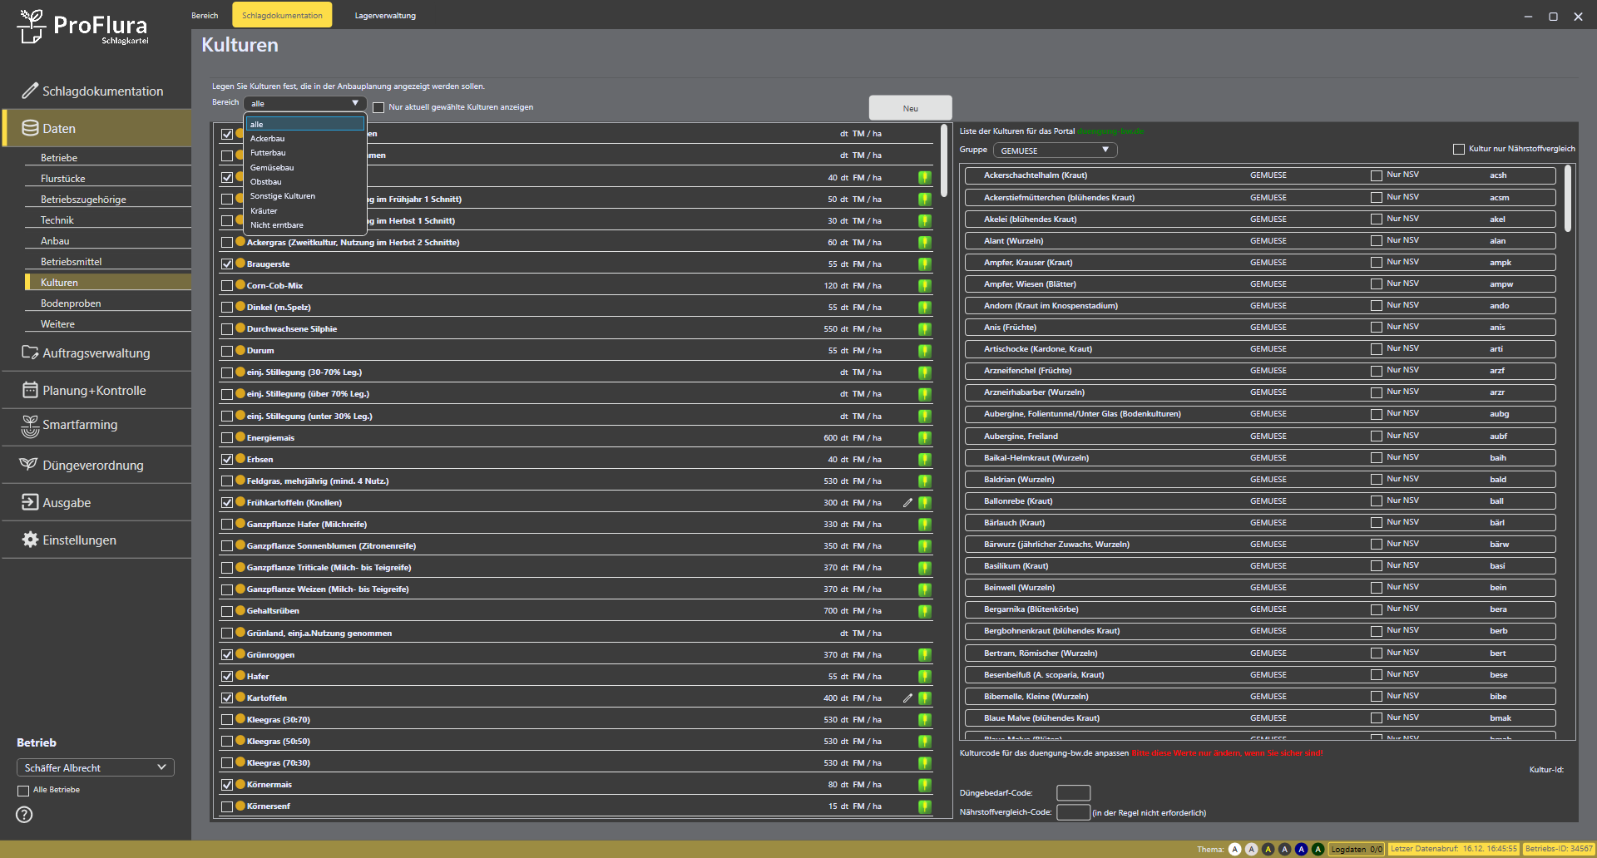This screenshot has width=1597, height=858.
Task: Choose Gemüsebau from the Bereich dropdown list
Action: [x=272, y=168]
